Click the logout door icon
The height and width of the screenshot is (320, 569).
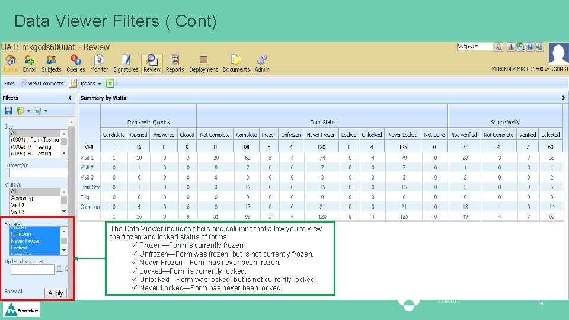(x=539, y=46)
